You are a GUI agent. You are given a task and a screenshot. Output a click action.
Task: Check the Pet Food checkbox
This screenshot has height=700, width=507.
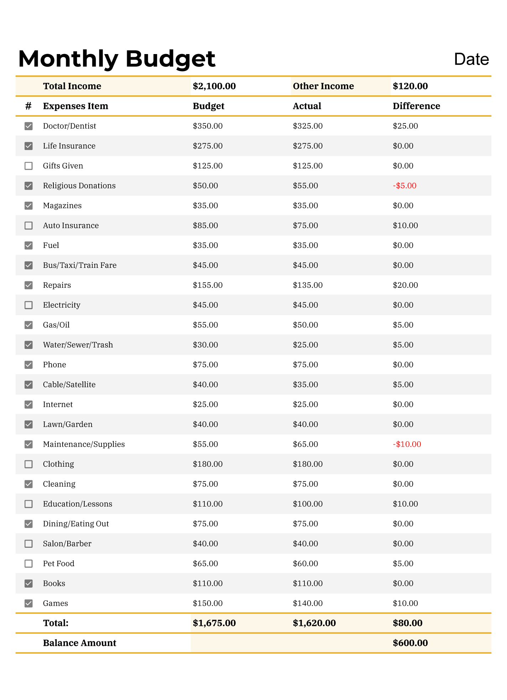tap(28, 564)
